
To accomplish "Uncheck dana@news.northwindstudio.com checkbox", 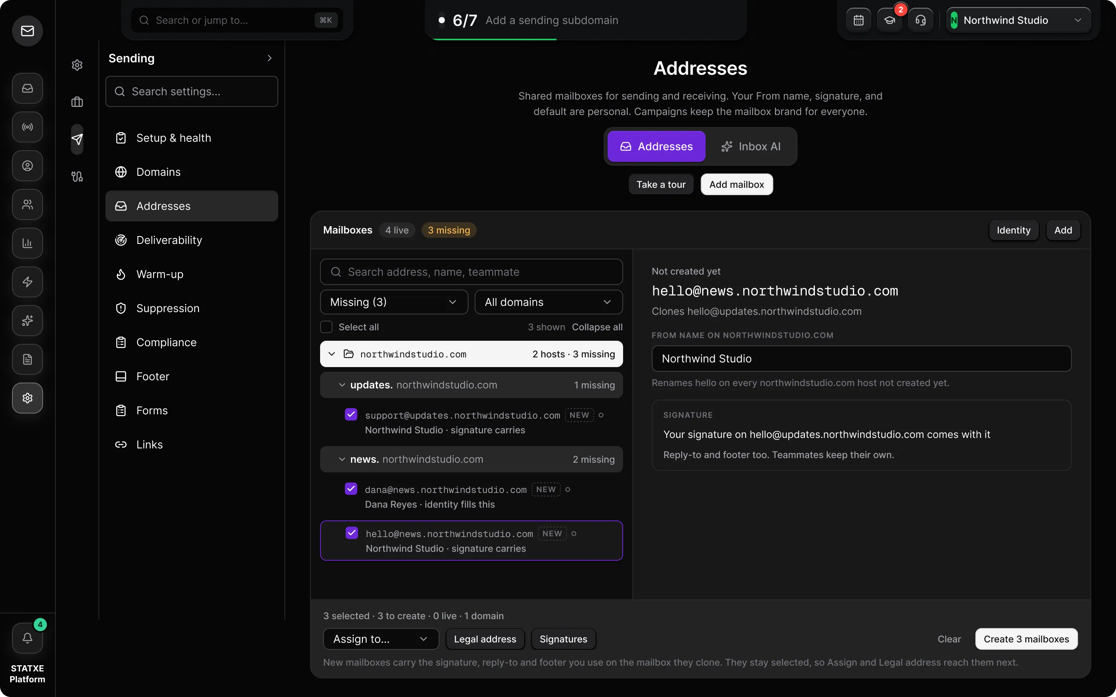I will pyautogui.click(x=351, y=489).
